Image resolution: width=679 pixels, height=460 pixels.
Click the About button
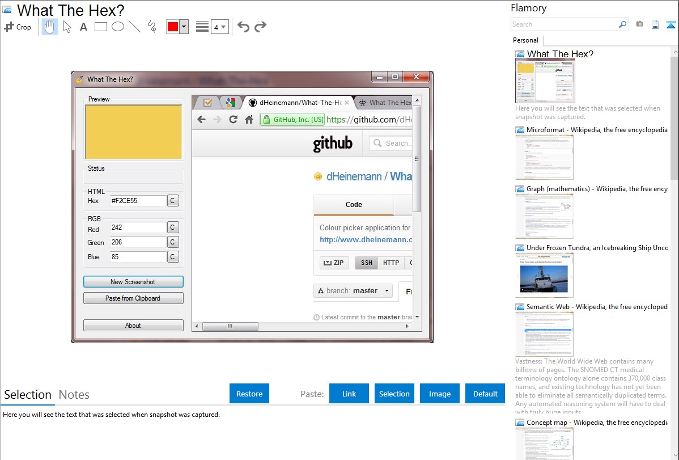pyautogui.click(x=133, y=326)
